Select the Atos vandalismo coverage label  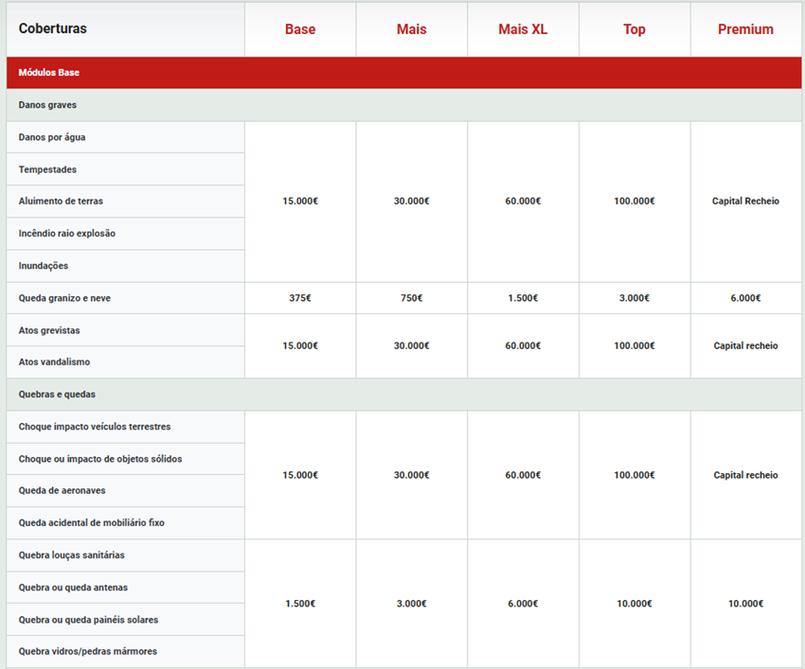point(54,362)
